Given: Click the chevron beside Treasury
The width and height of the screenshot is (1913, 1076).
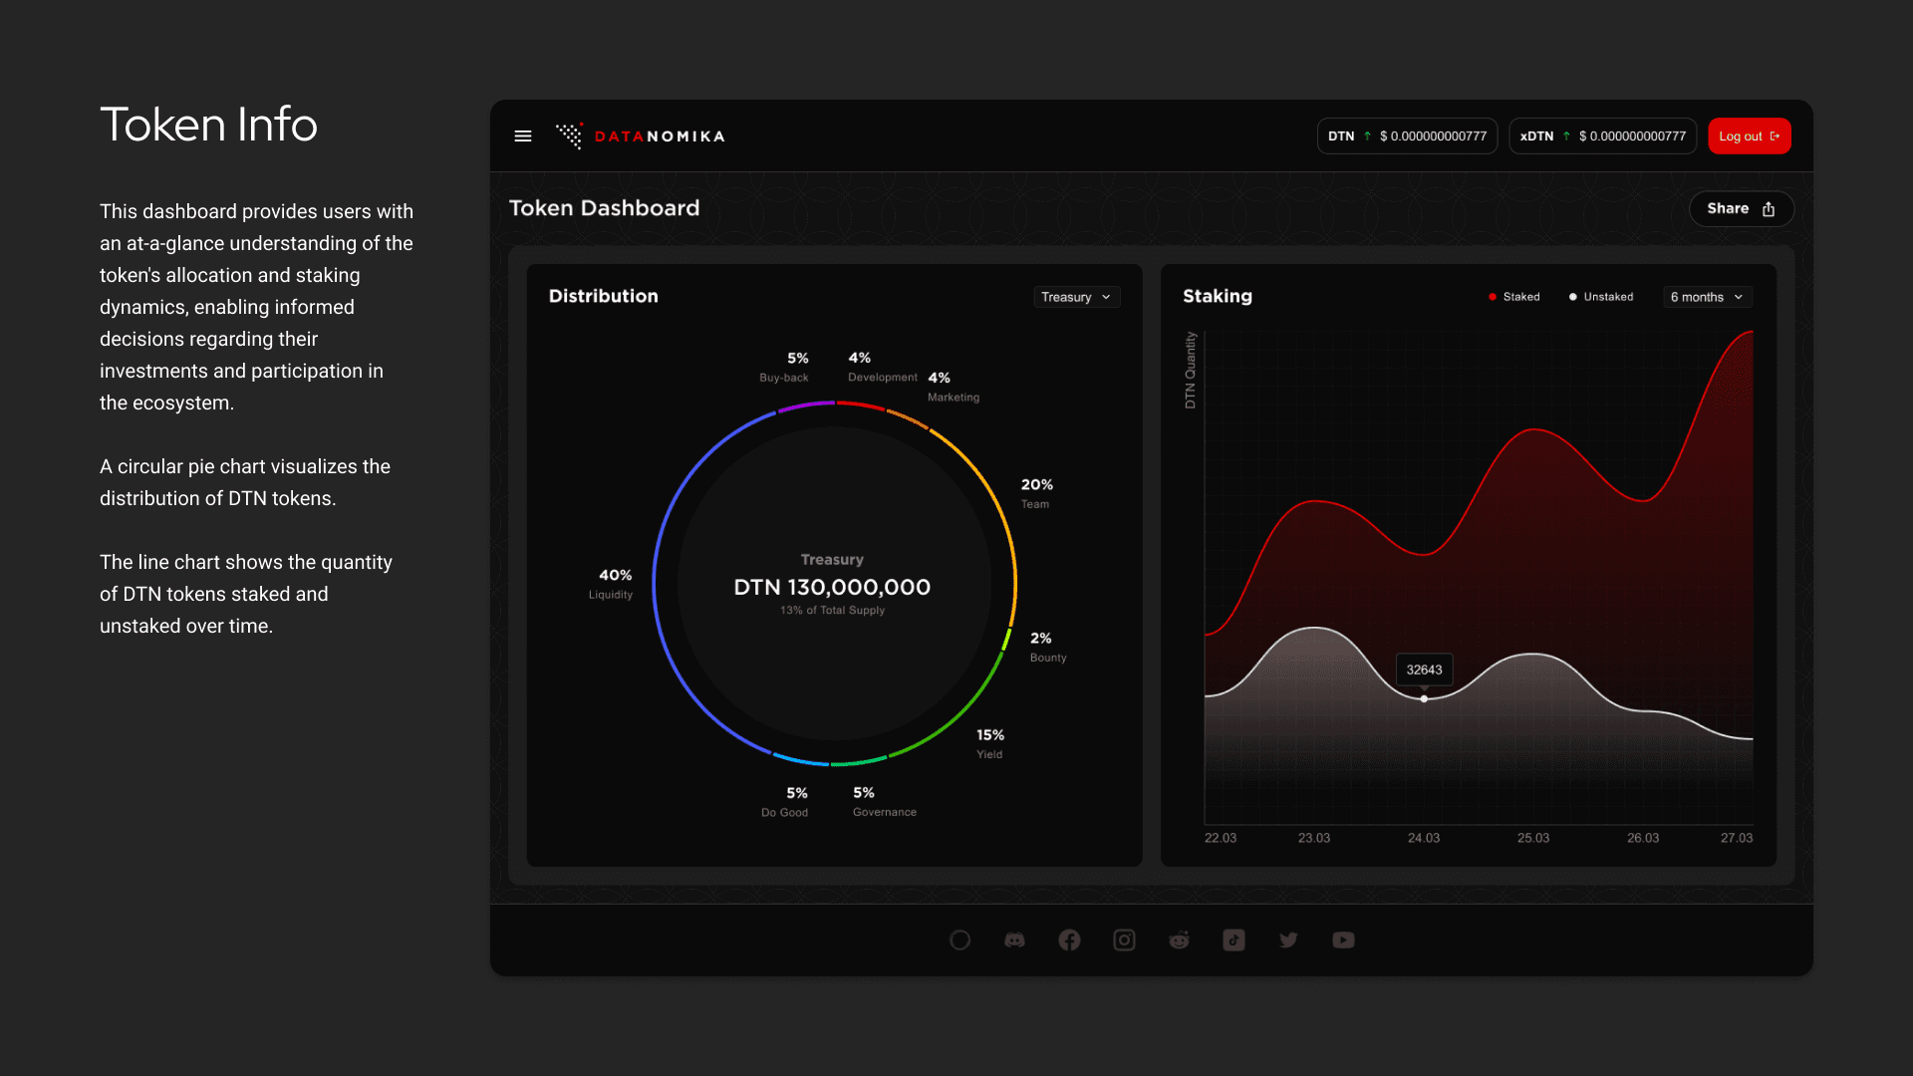Looking at the screenshot, I should click(x=1106, y=297).
